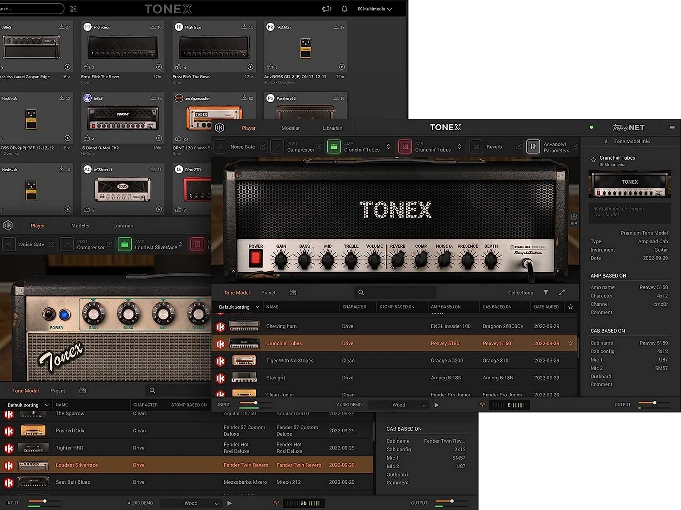Play audio demo in Loudest Silverface window

tap(229, 503)
